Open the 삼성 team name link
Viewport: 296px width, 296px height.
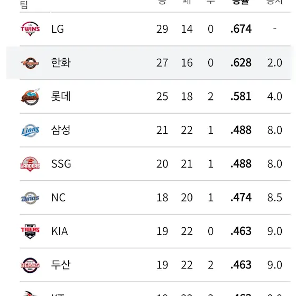tap(61, 130)
